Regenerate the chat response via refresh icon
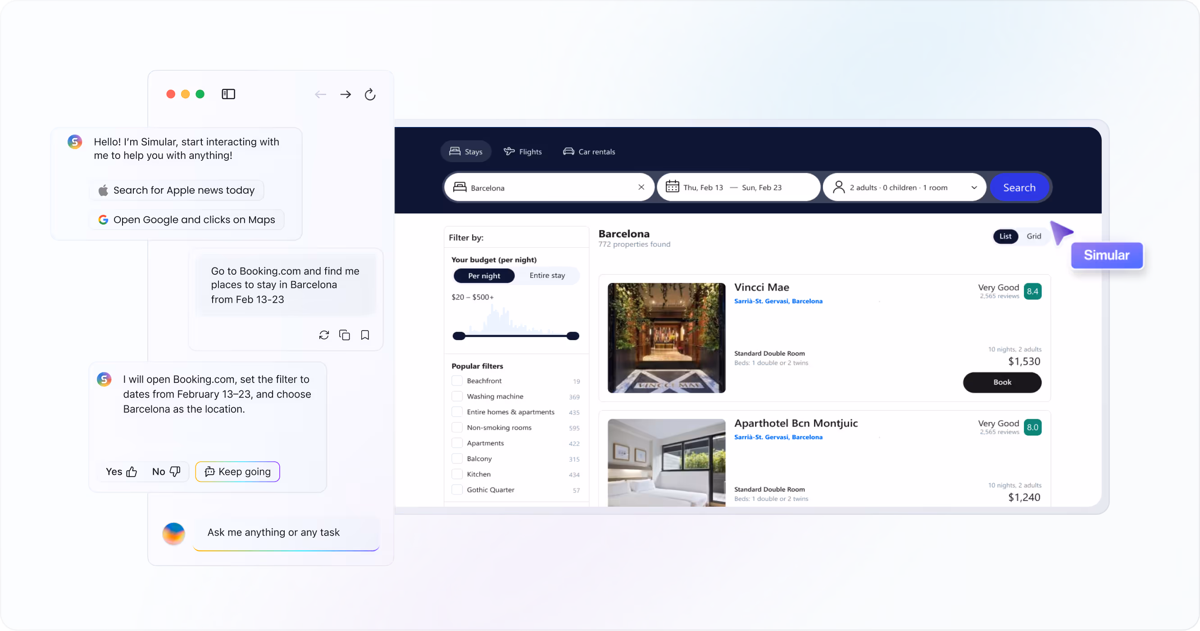The width and height of the screenshot is (1200, 631). click(x=324, y=335)
